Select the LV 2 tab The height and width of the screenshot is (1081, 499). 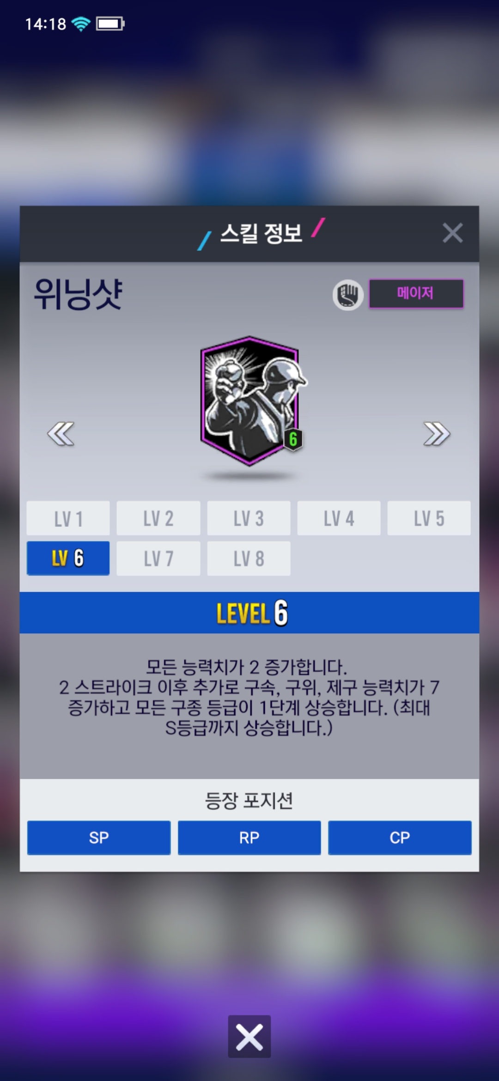click(x=158, y=518)
